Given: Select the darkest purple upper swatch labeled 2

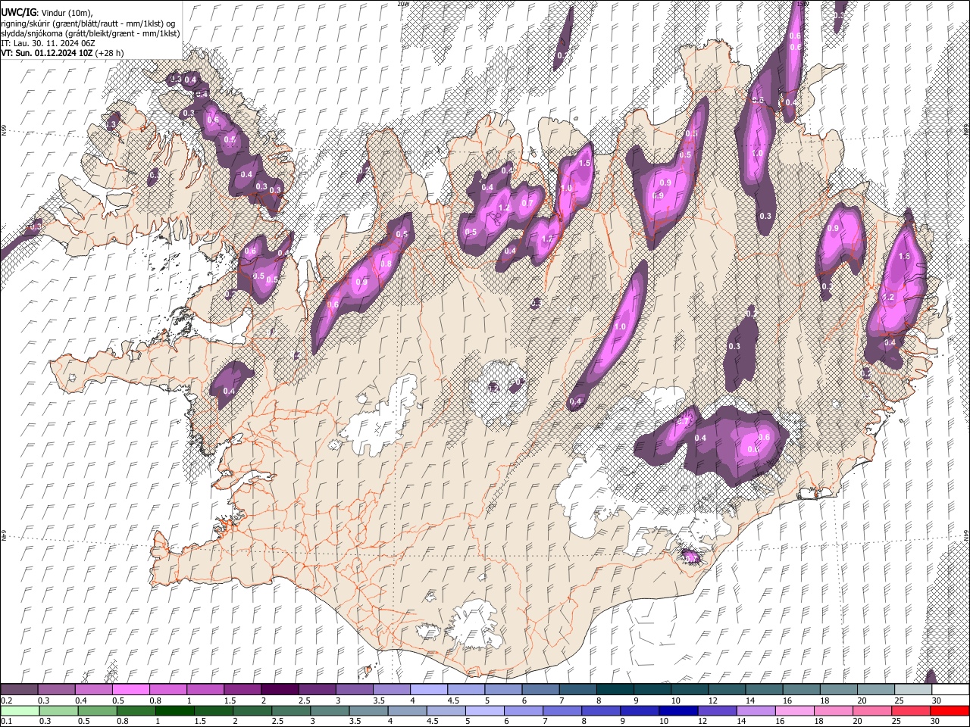Looking at the screenshot, I should click(x=280, y=690).
